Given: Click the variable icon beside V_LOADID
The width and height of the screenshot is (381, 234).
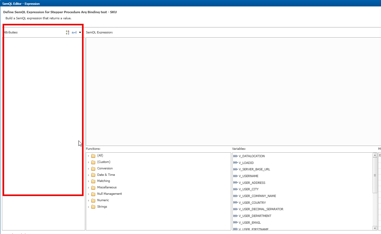Looking at the screenshot, I should (235, 163).
